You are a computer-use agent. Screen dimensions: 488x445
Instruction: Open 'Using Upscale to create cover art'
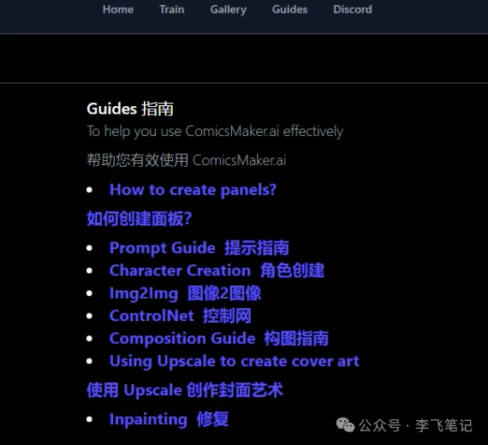point(235,361)
